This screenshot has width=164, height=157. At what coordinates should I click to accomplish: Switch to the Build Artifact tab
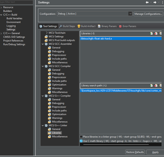[x=87, y=26]
